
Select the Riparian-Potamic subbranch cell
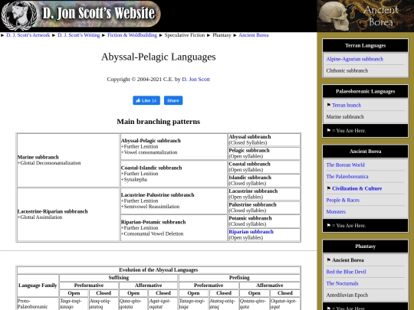tap(174, 228)
